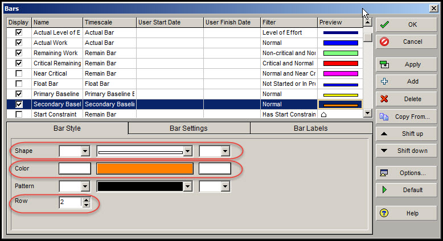
Task: Enable display of Near Critical bar
Action: (x=19, y=74)
